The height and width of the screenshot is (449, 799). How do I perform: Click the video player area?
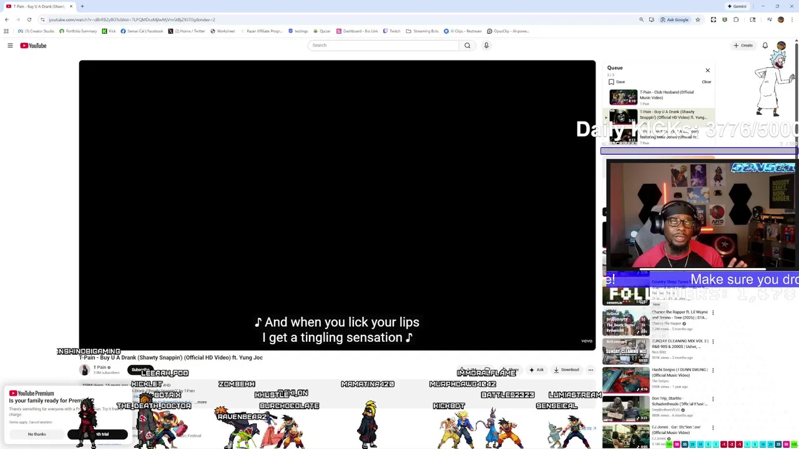point(337,205)
